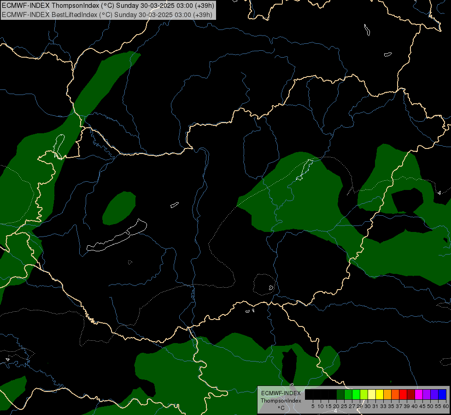Pick the magenta 40–45 legend swatch
Screen dimensions: 451x415
[418, 394]
